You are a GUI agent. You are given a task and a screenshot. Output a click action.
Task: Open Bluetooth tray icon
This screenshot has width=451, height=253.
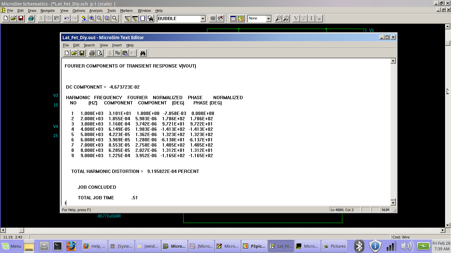click(359, 246)
